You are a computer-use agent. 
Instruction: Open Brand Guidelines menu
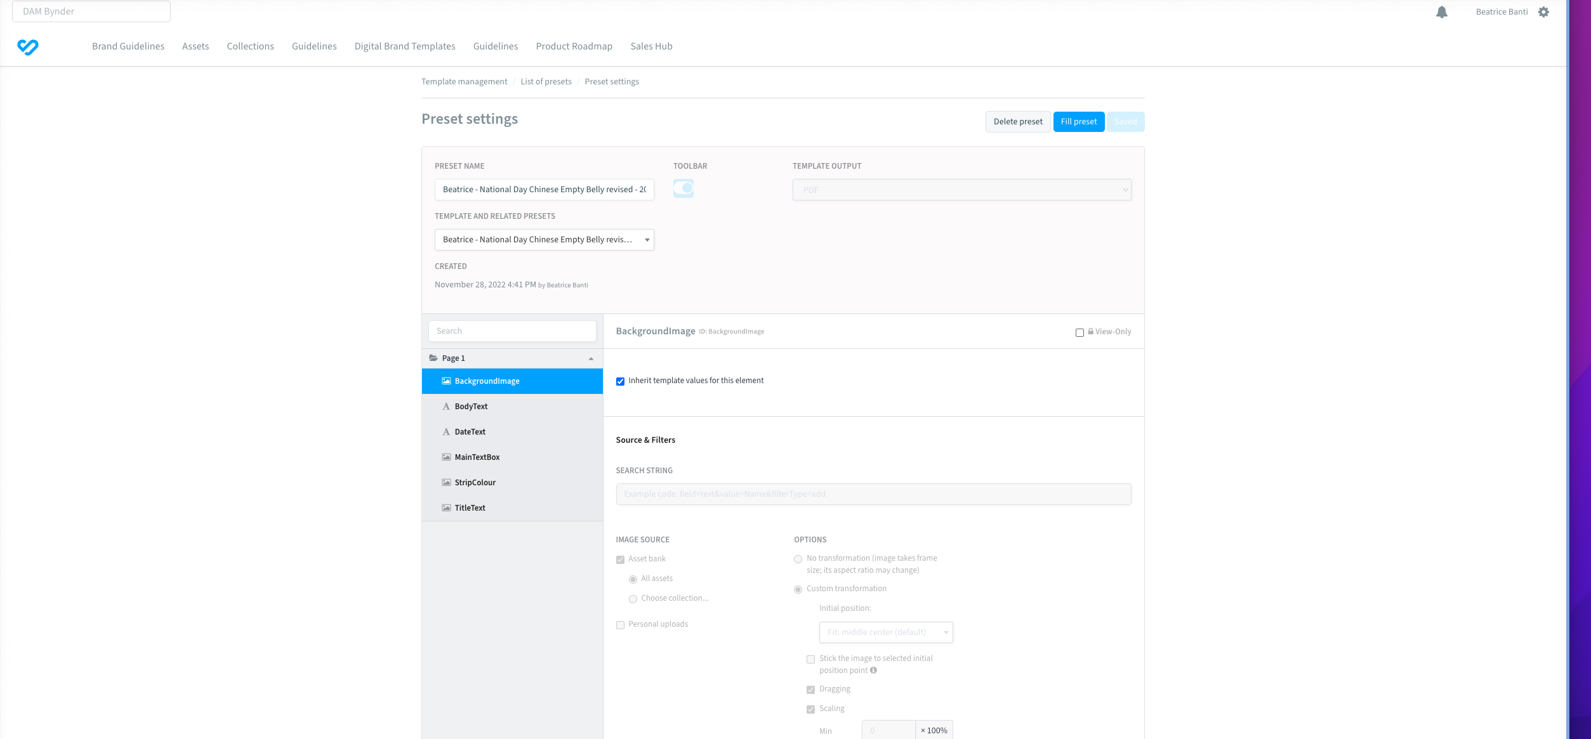pyautogui.click(x=128, y=46)
